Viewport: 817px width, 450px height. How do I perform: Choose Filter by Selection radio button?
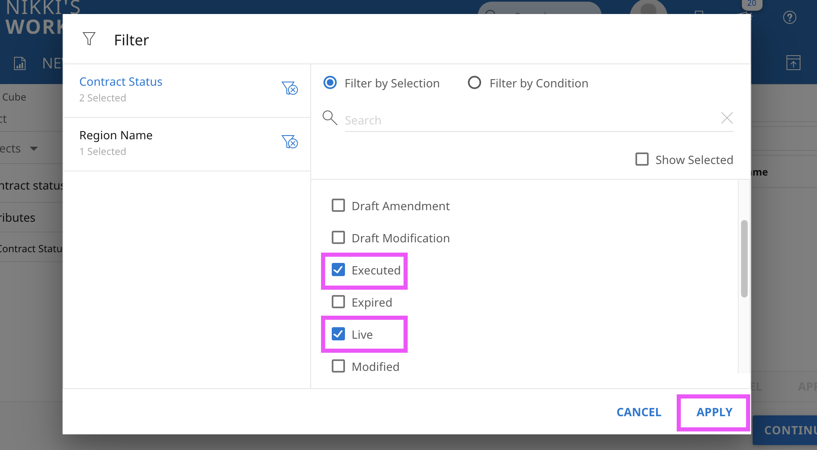click(x=330, y=83)
